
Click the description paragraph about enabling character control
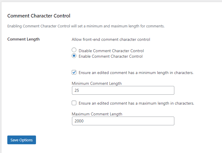(x=86, y=26)
